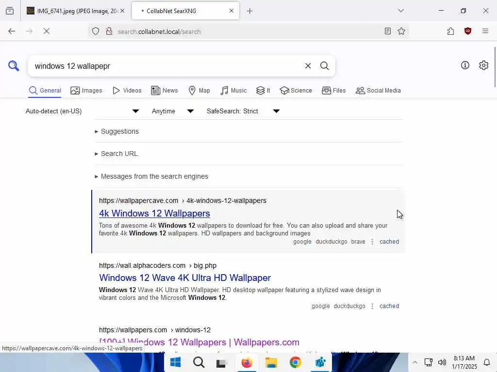Open Firefox extensions puzzle icon
497x372 pixels.
click(x=450, y=31)
